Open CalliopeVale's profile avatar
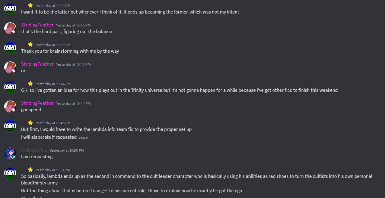 tap(10, 153)
